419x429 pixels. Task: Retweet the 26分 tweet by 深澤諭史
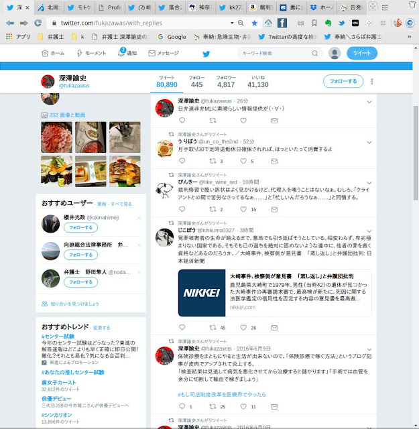(x=213, y=121)
